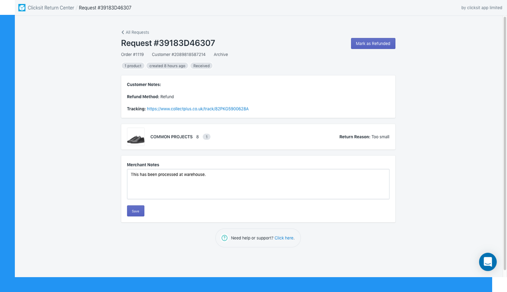Save the merchant notes
The width and height of the screenshot is (507, 292).
pyautogui.click(x=135, y=211)
